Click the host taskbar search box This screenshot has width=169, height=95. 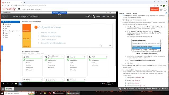point(19,93)
